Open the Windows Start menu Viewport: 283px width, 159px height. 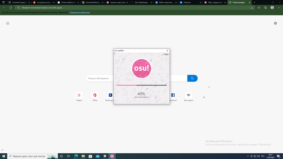point(4,156)
